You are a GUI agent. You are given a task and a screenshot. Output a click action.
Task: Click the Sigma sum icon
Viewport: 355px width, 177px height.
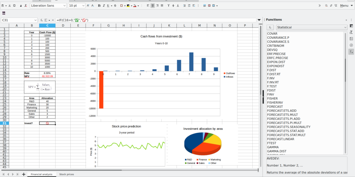pos(46,20)
